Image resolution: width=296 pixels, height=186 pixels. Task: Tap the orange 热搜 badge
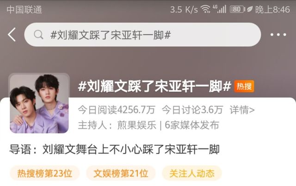[x=244, y=87]
